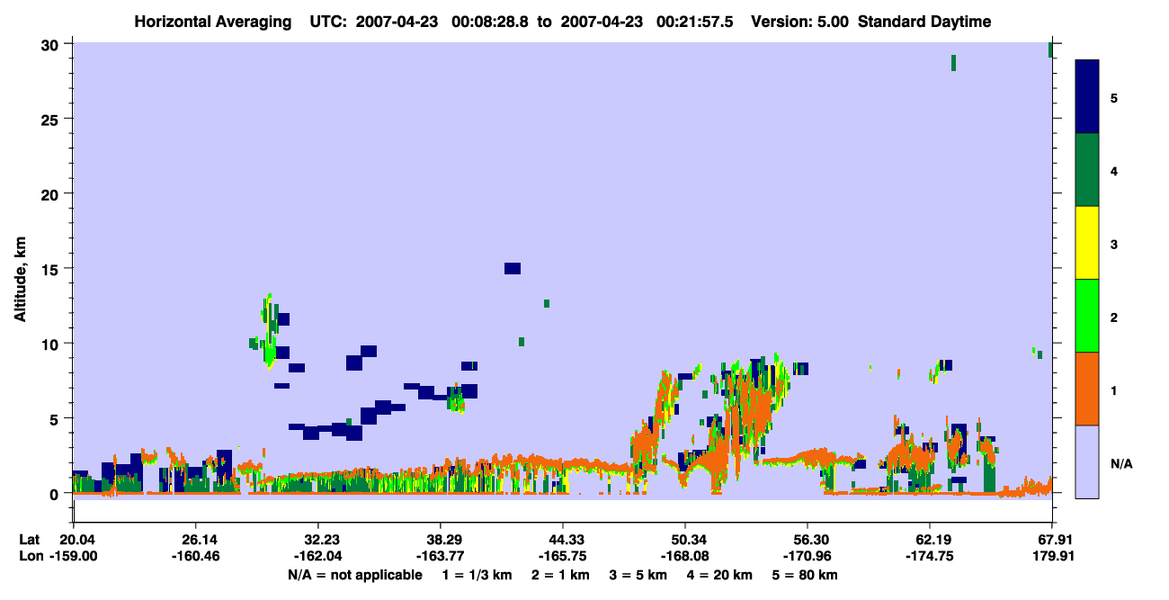The height and width of the screenshot is (600, 1169).
Task: Click the colorbar label 'N/A'
Action: coord(1120,464)
